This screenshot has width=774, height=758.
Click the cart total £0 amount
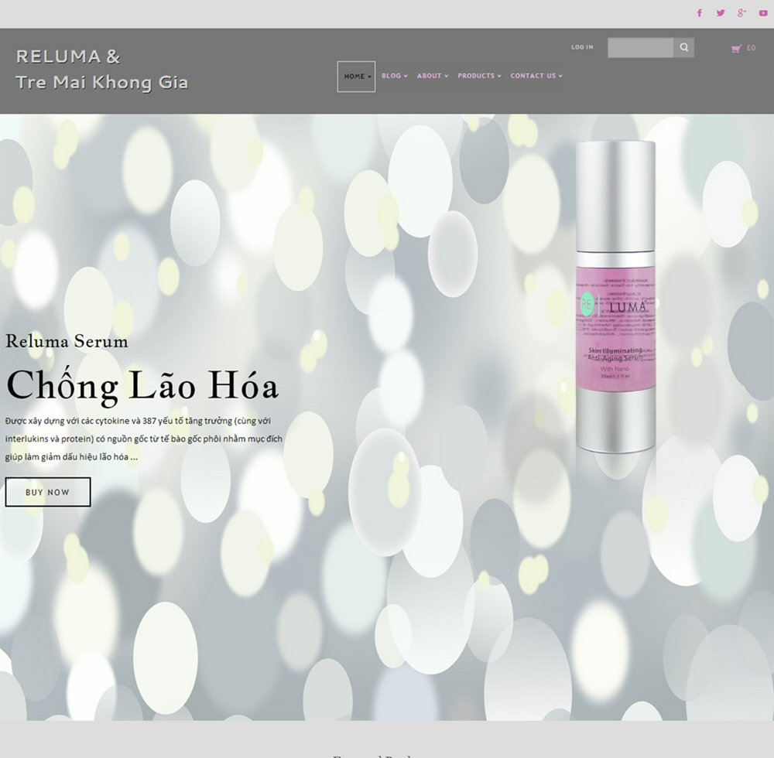[x=751, y=48]
